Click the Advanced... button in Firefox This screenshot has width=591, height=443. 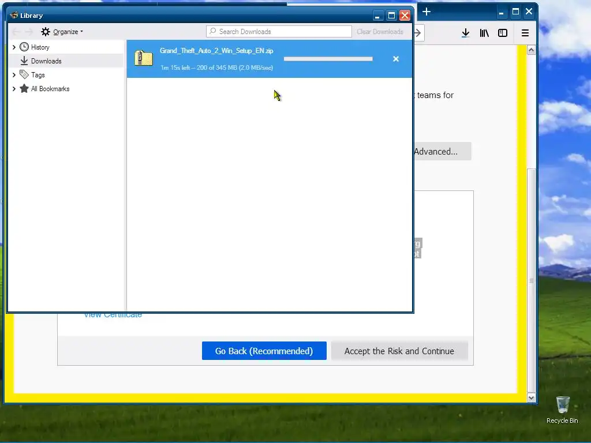[x=442, y=152]
